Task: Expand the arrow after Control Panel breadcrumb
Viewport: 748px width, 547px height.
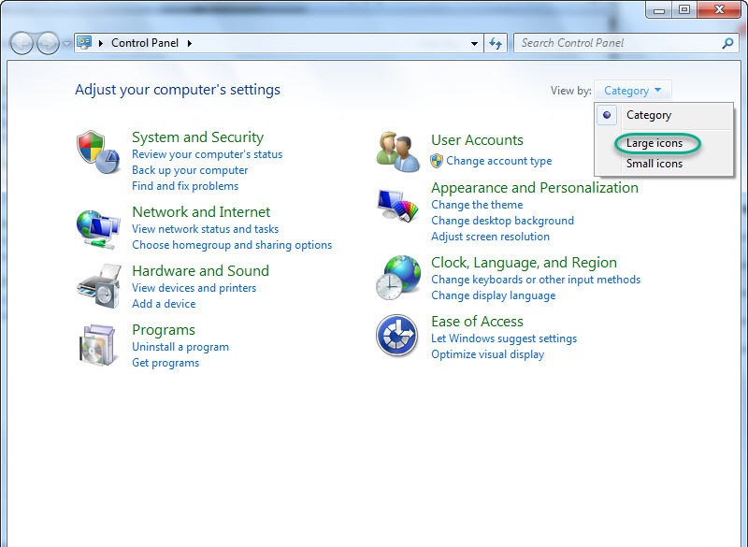Action: [x=190, y=43]
